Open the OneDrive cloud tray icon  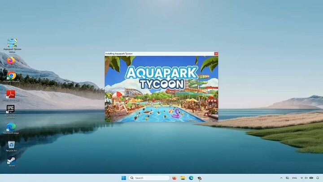tap(288, 178)
